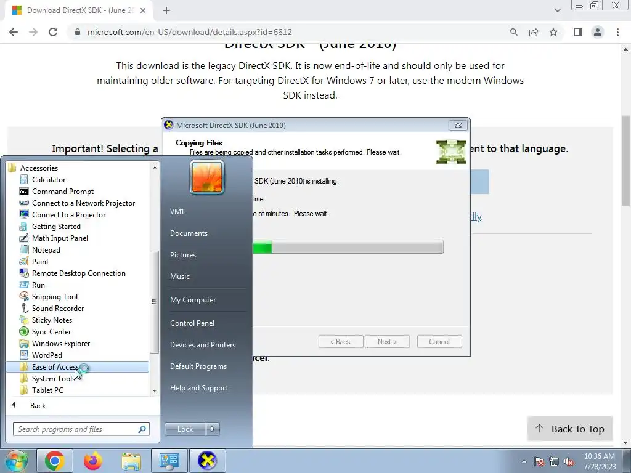Image resolution: width=631 pixels, height=473 pixels.
Task: Open Action Center flag tray icon
Action: click(x=539, y=462)
